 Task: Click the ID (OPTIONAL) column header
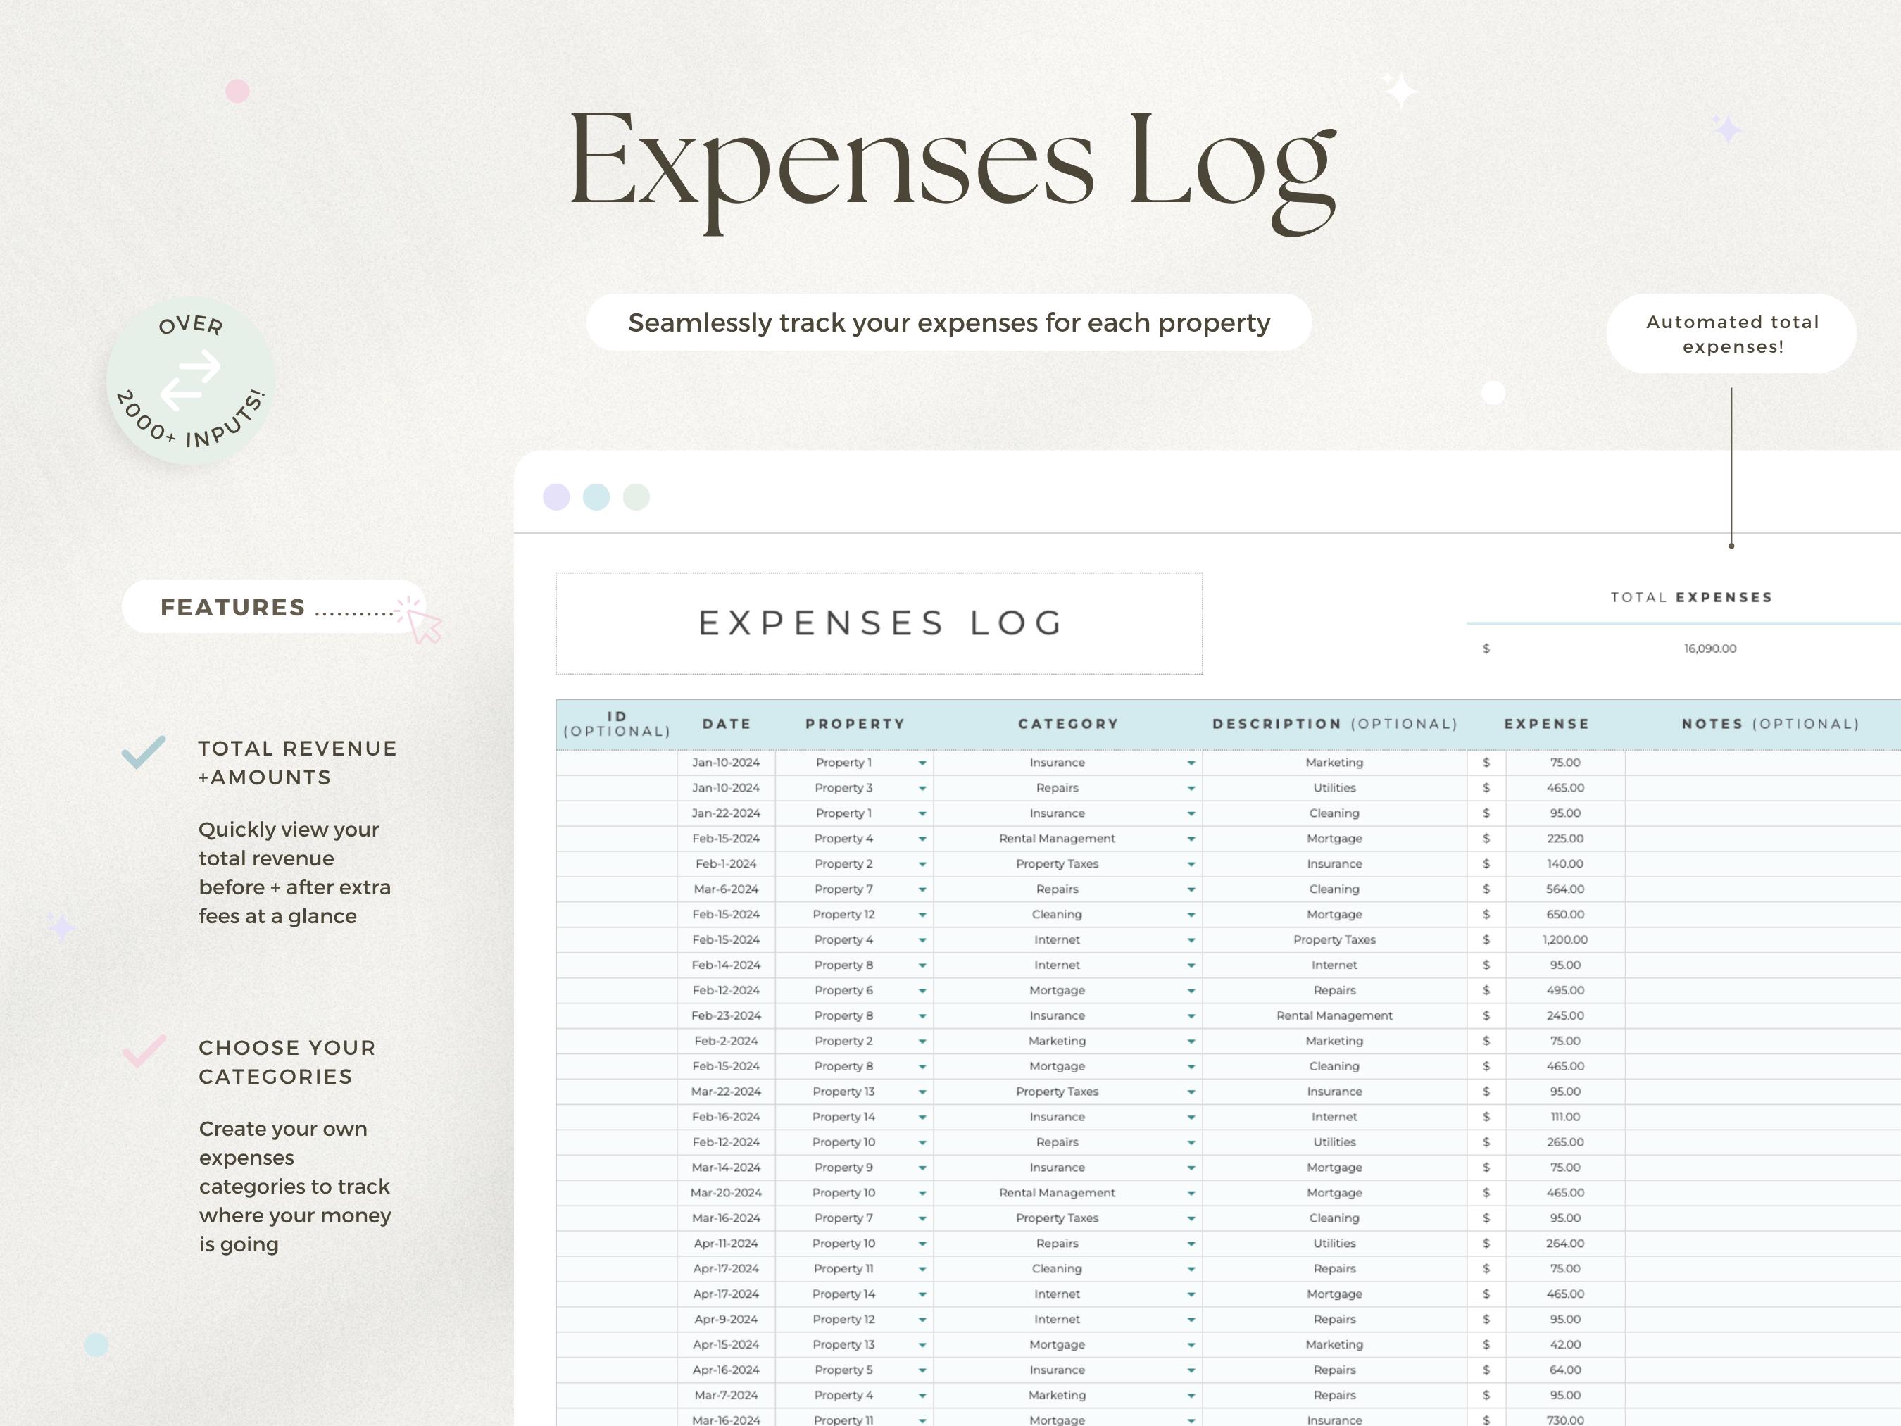(617, 724)
